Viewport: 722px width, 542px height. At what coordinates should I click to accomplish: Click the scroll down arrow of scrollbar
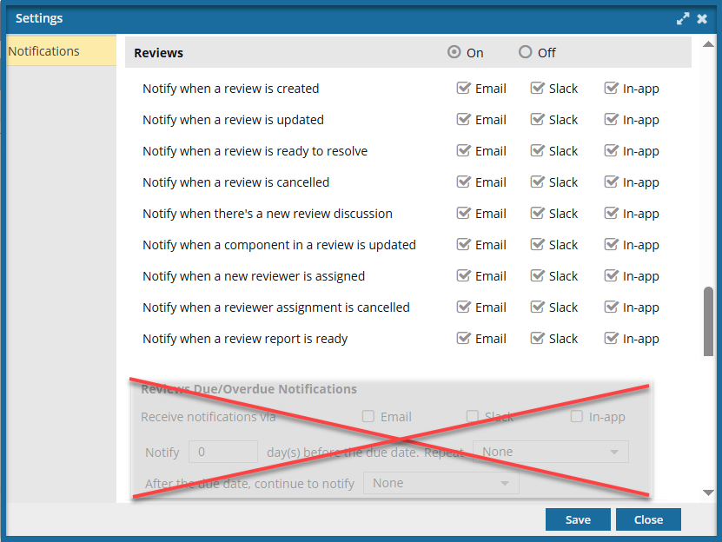[709, 492]
